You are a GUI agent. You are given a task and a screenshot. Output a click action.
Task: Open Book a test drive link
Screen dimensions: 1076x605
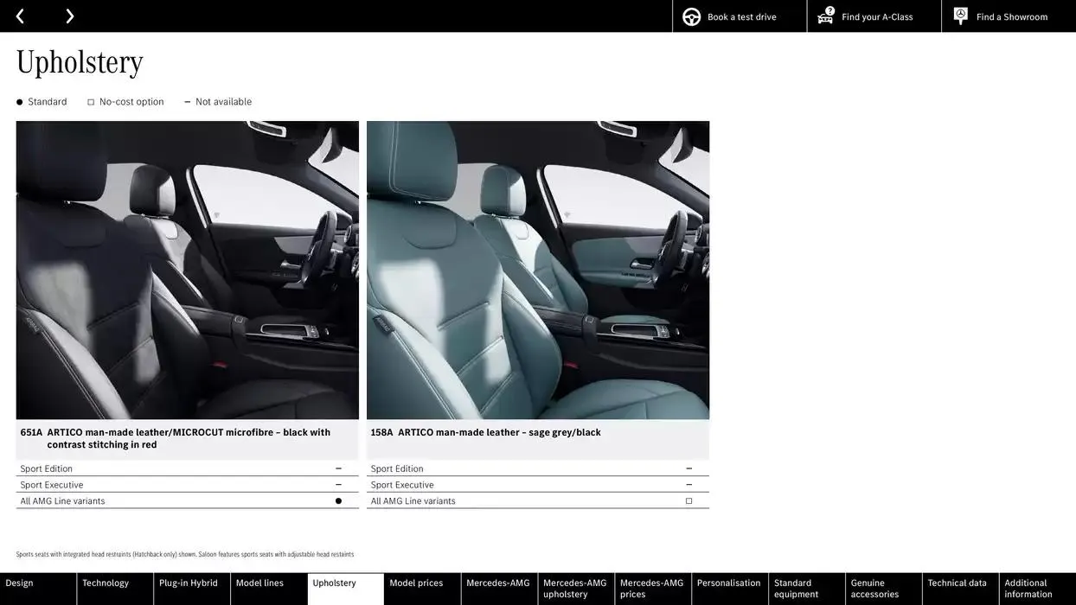[741, 17]
